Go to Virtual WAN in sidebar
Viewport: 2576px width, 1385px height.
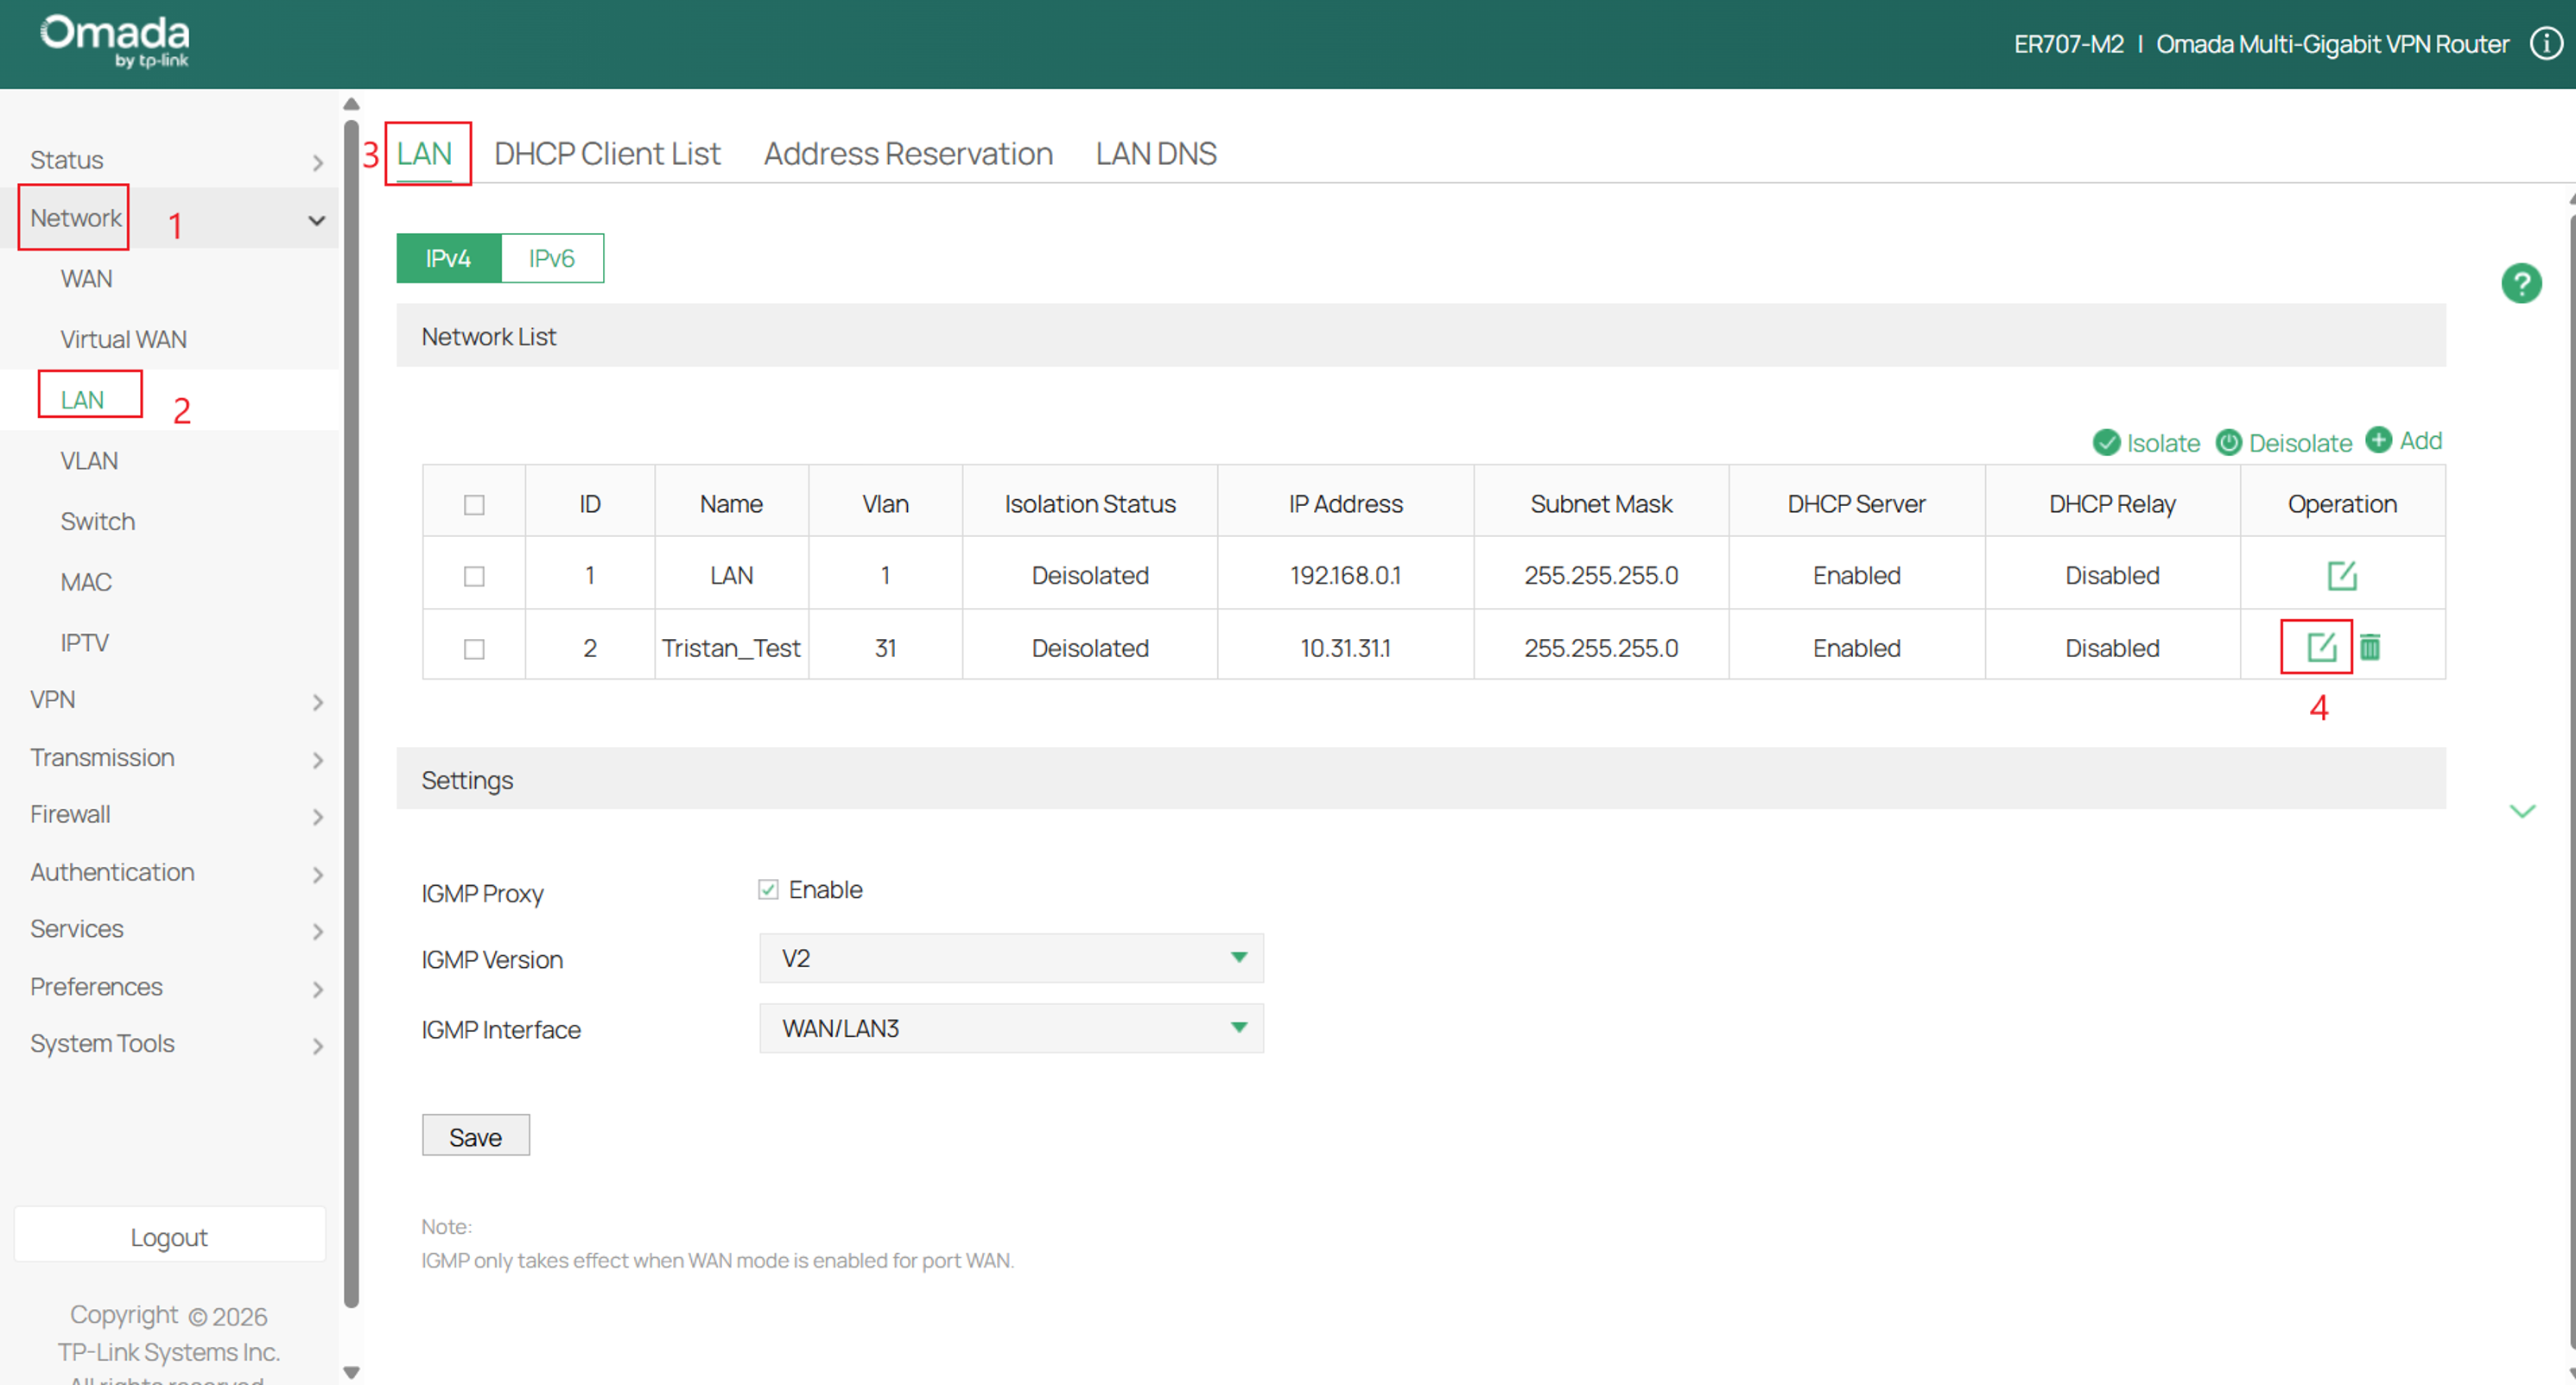pos(123,339)
